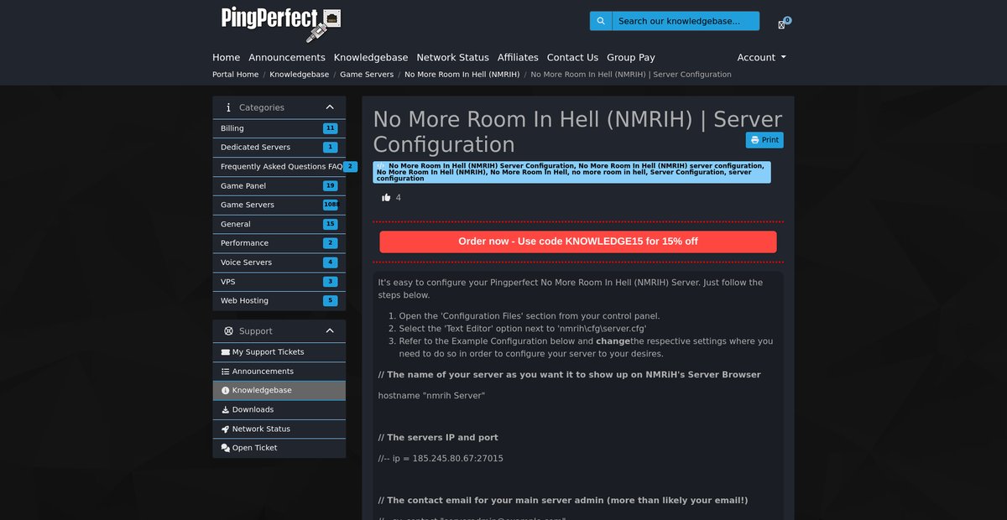Click the ip = 185.245.80.67:27015 line
1007x520 pixels.
tap(441, 459)
